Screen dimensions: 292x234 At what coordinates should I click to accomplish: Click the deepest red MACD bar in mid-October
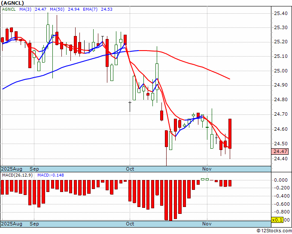tap(170, 200)
